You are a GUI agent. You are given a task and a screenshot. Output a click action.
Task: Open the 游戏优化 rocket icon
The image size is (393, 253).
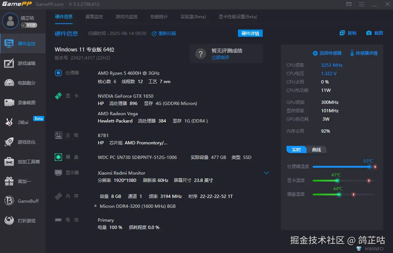coord(9,142)
